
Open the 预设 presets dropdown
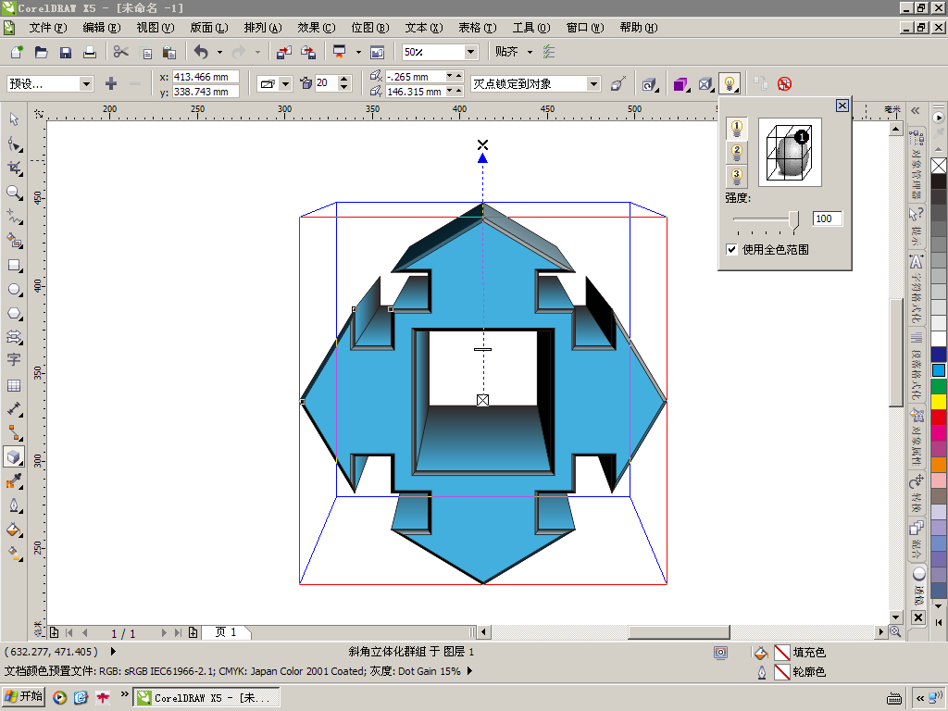click(x=86, y=84)
